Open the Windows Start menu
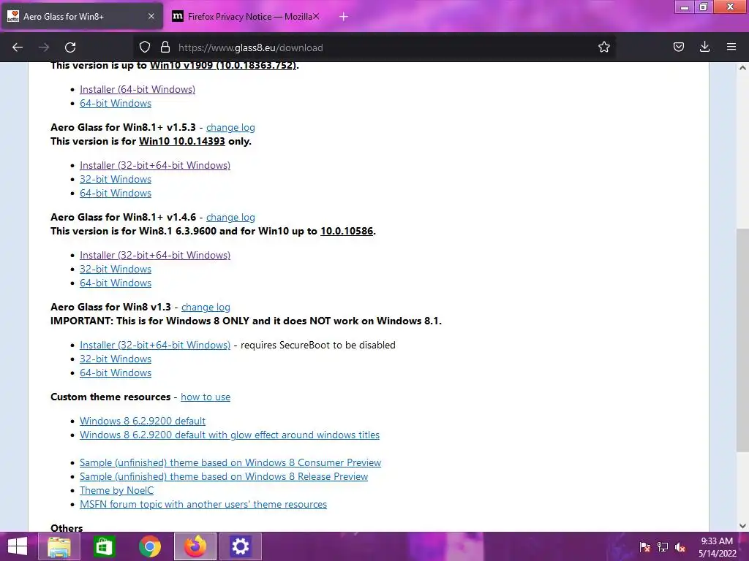This screenshot has height=561, width=749. tap(18, 546)
